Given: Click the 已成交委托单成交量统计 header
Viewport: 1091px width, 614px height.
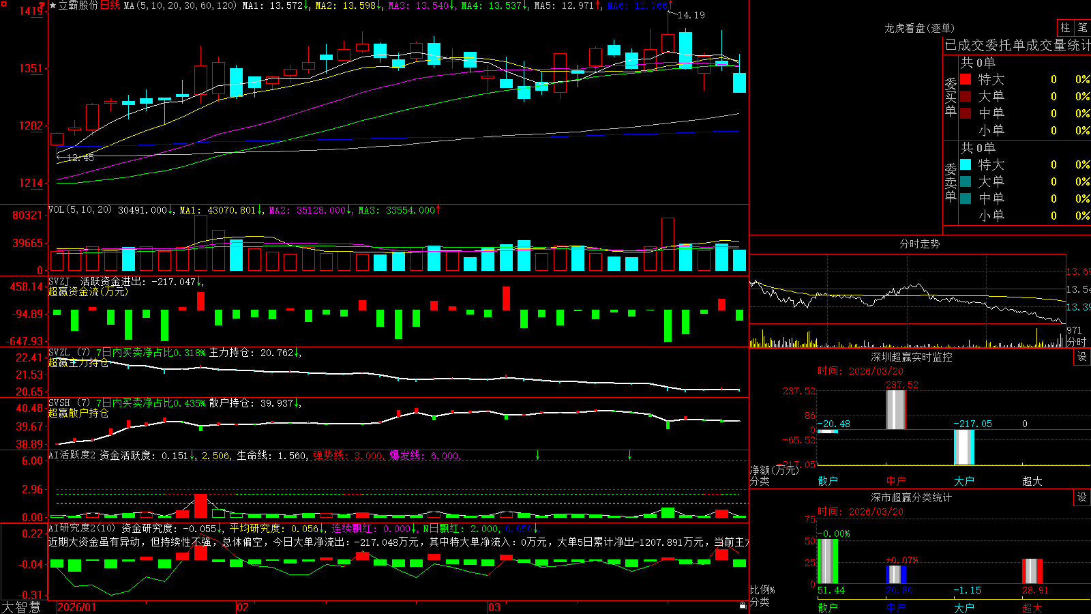Looking at the screenshot, I should [1017, 45].
